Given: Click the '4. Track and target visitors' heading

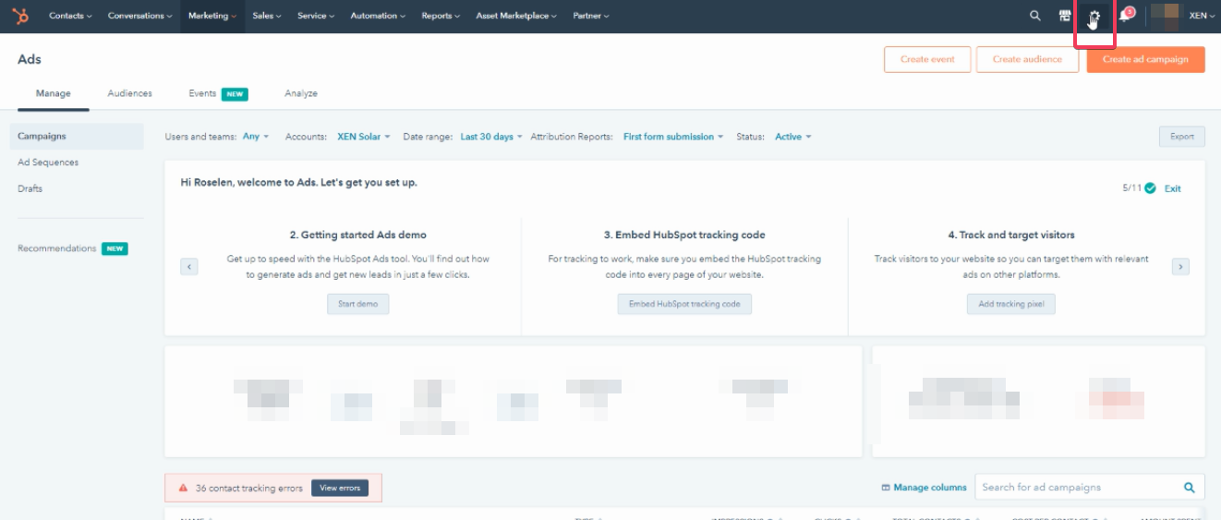Looking at the screenshot, I should tap(1011, 235).
